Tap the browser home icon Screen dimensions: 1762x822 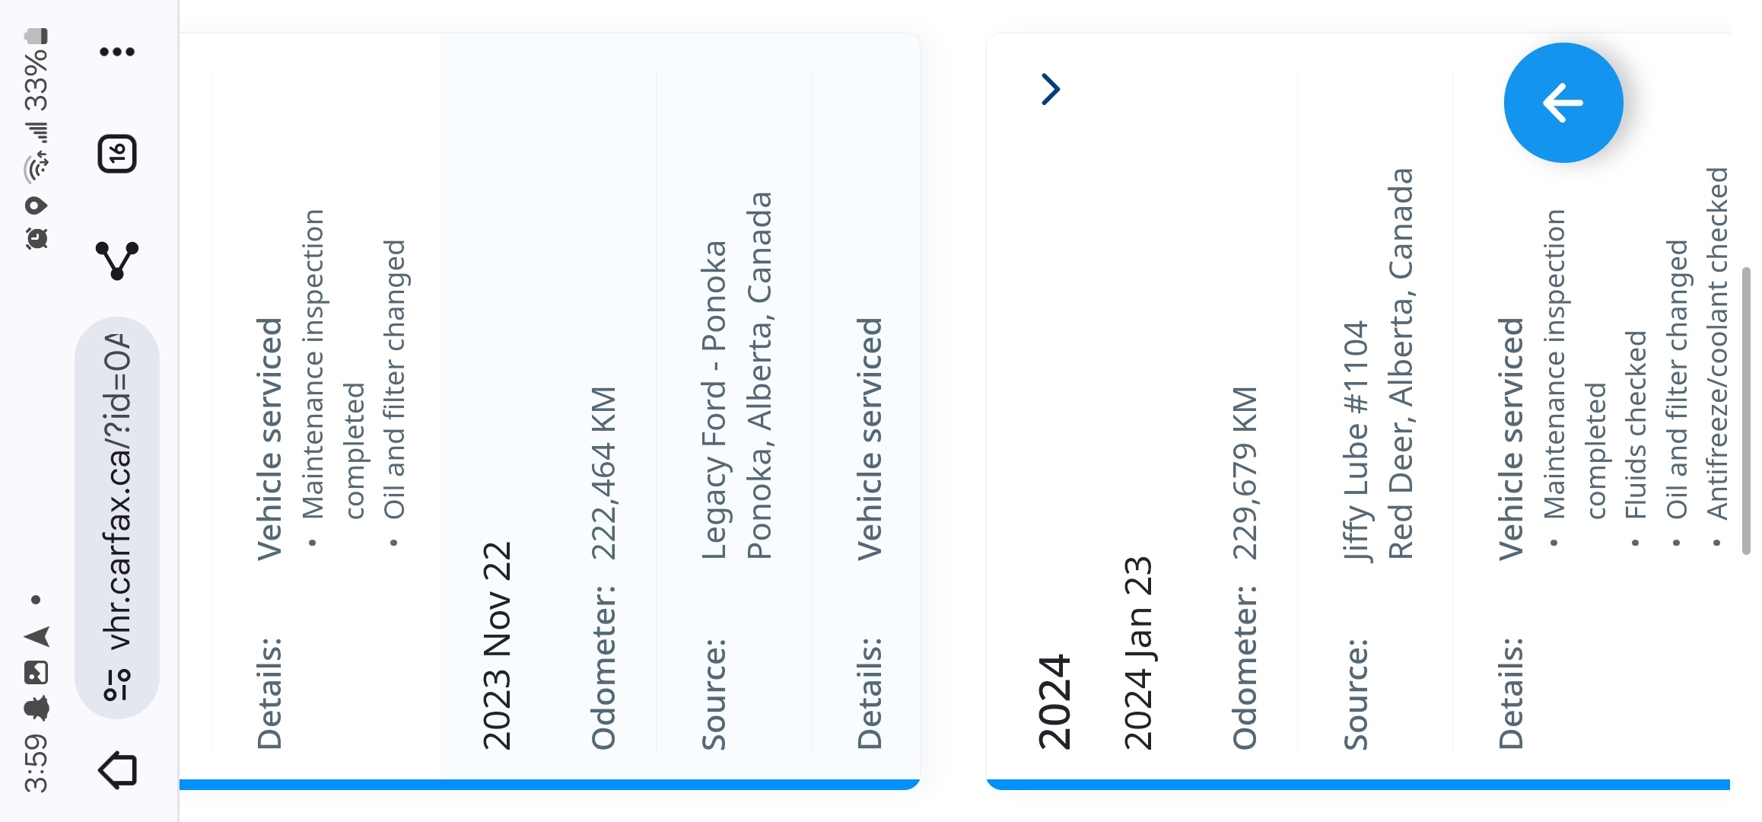tap(118, 769)
